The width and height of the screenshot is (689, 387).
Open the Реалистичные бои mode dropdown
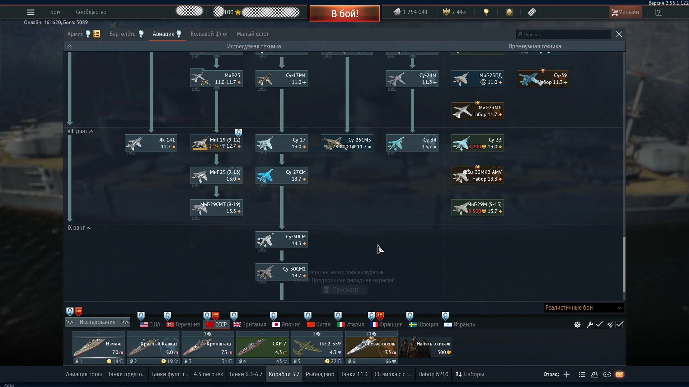pos(584,308)
